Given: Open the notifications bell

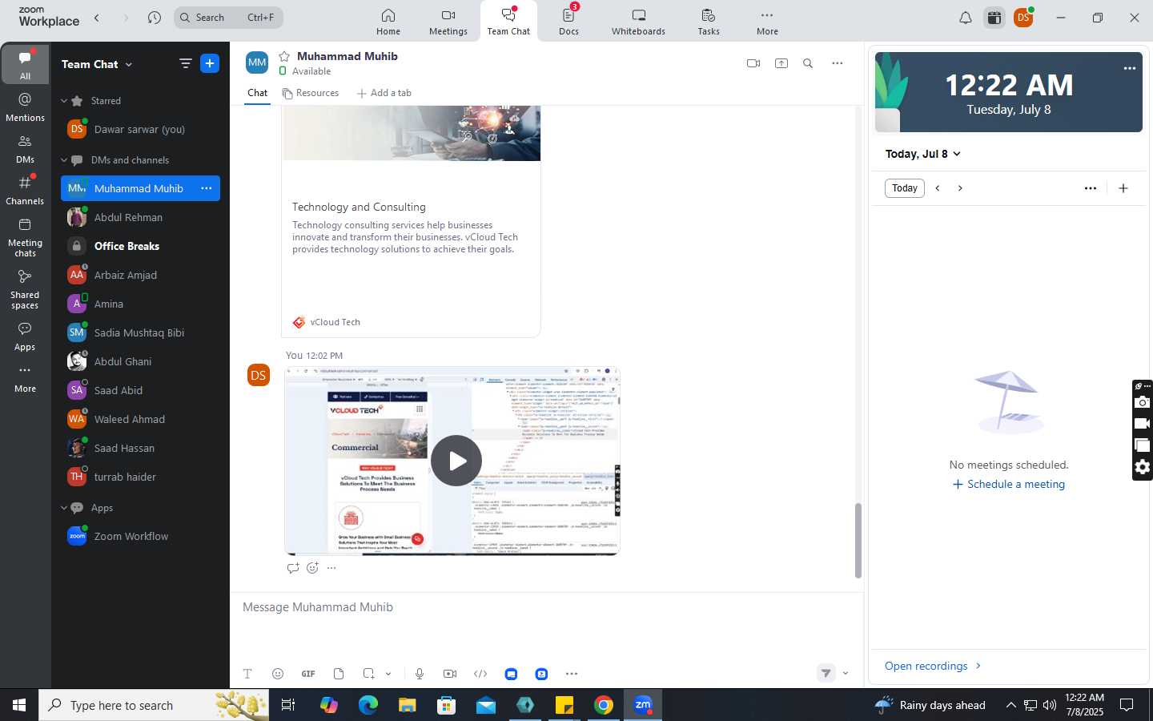Looking at the screenshot, I should [966, 18].
